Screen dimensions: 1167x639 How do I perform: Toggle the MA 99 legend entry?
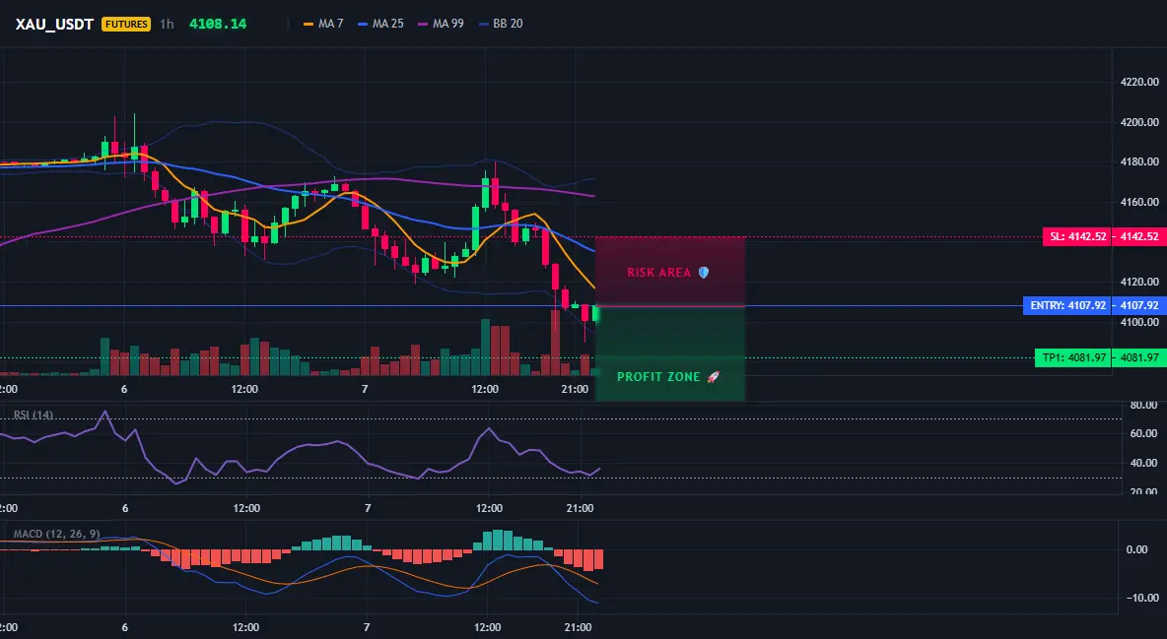(x=442, y=24)
